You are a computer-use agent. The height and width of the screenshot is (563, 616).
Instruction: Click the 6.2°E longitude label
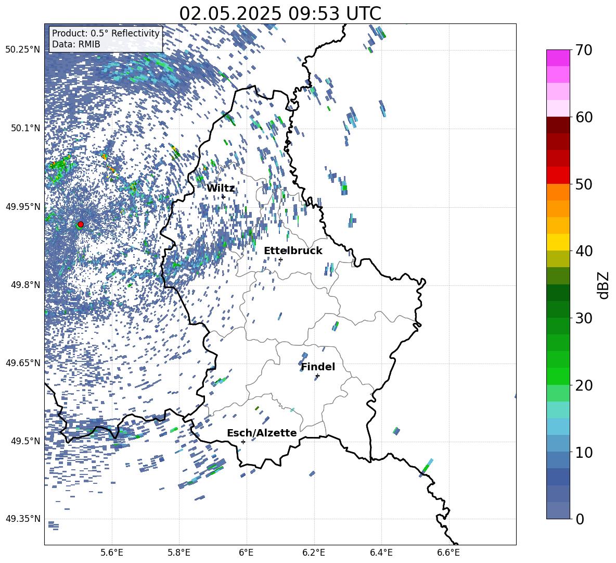coord(314,553)
